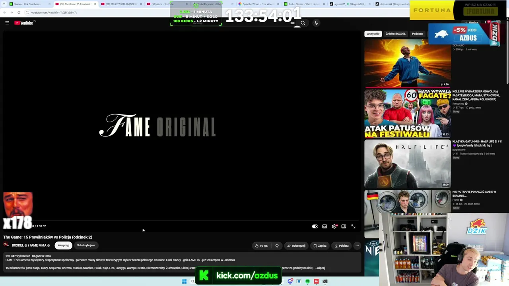Open the more actions three-dot menu

pyautogui.click(x=357, y=246)
